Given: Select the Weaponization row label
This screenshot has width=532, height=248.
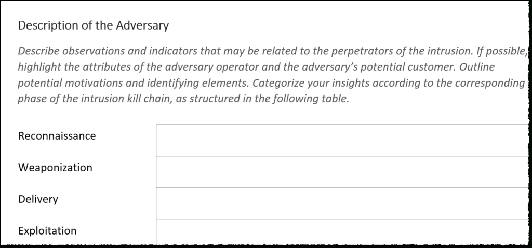Looking at the screenshot, I should coord(55,168).
